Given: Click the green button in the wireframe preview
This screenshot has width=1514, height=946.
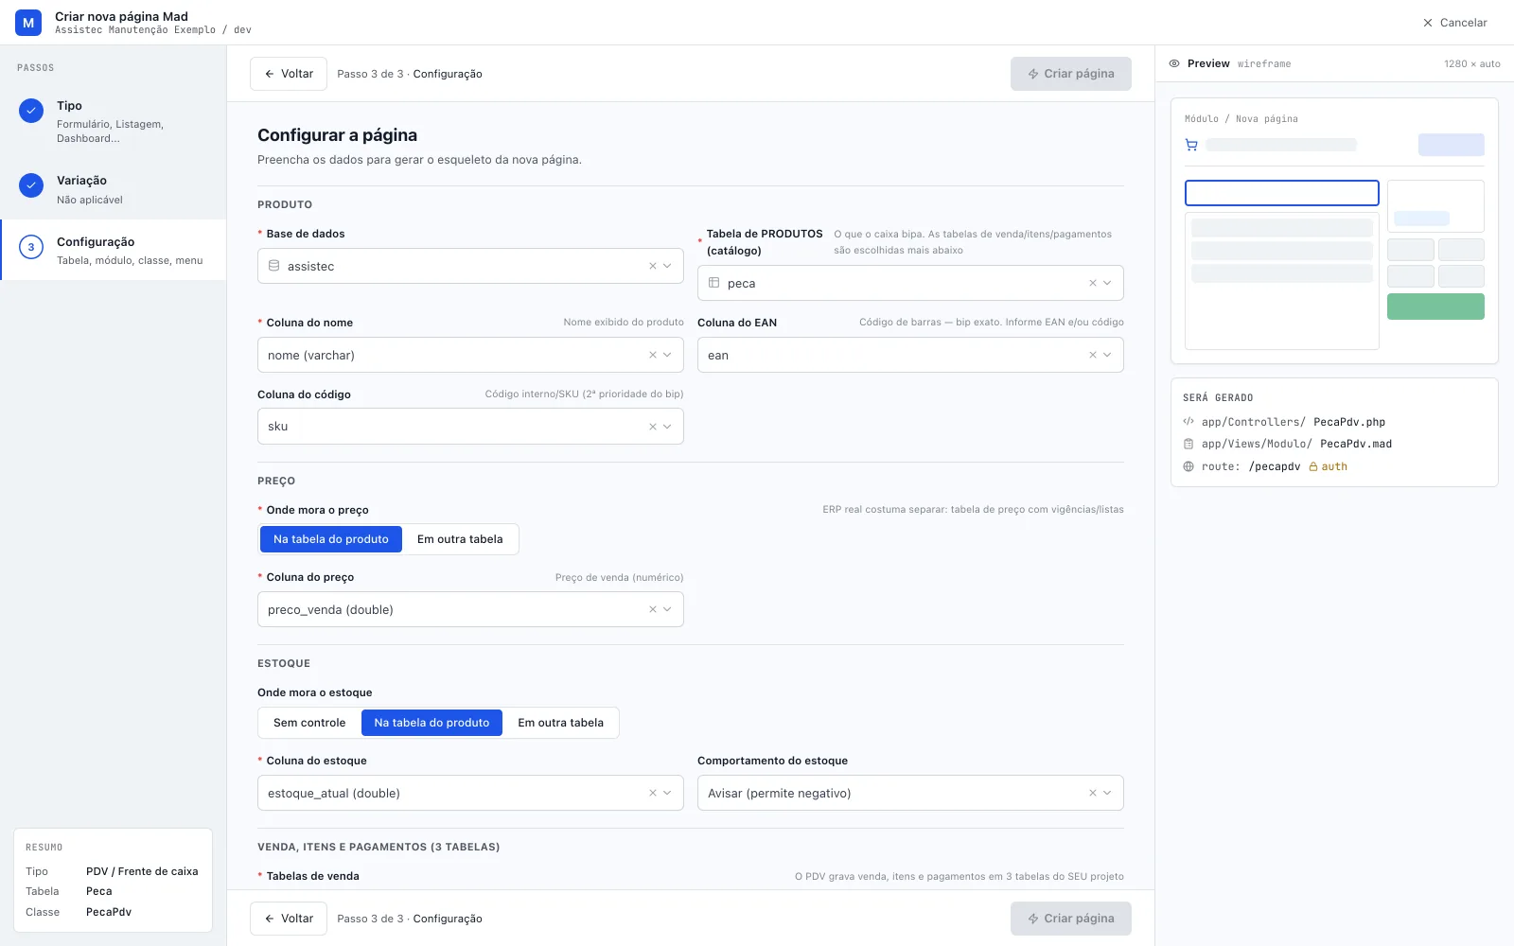Looking at the screenshot, I should 1435,307.
